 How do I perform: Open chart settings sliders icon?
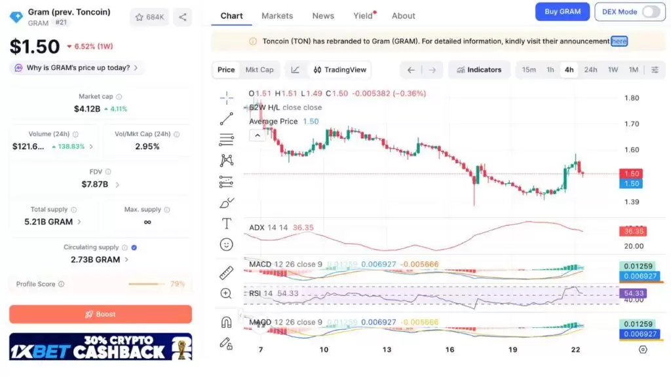655,69
